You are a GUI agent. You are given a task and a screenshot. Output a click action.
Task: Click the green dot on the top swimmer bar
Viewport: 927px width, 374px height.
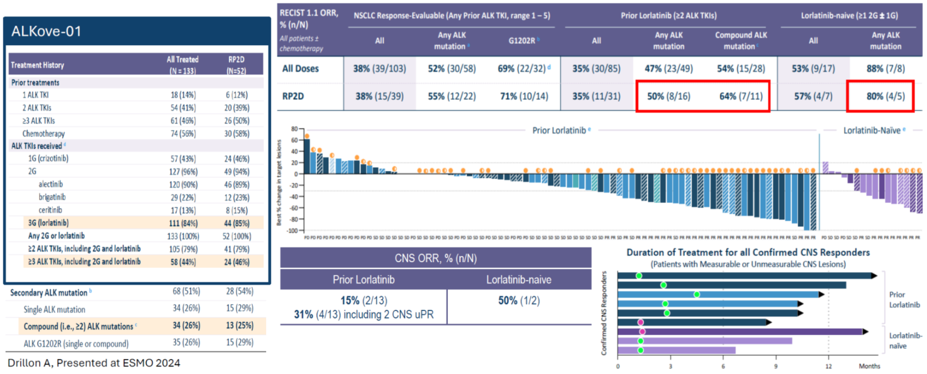pos(639,275)
